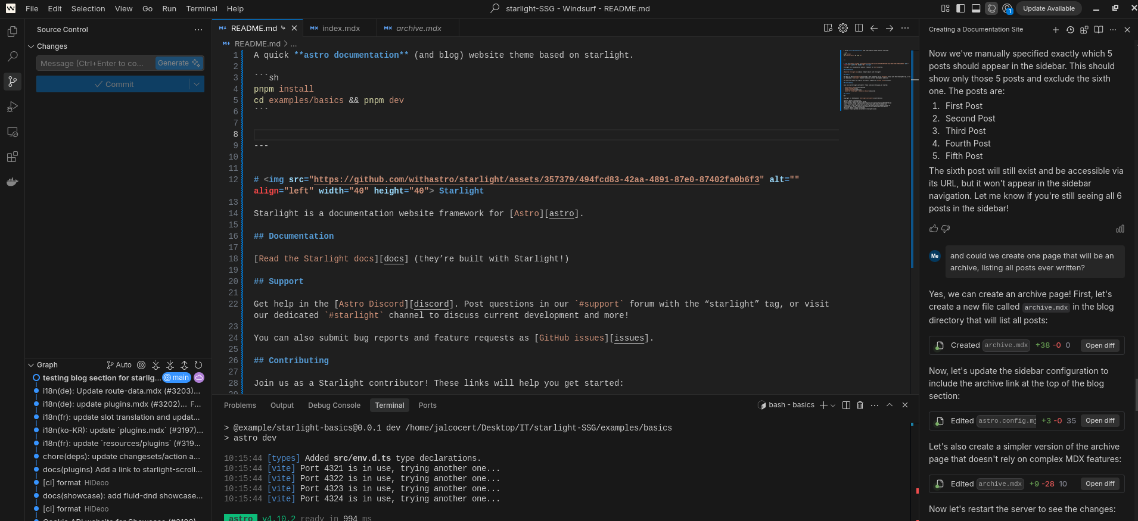Open the Search view in activity bar
The image size is (1138, 521).
point(12,57)
